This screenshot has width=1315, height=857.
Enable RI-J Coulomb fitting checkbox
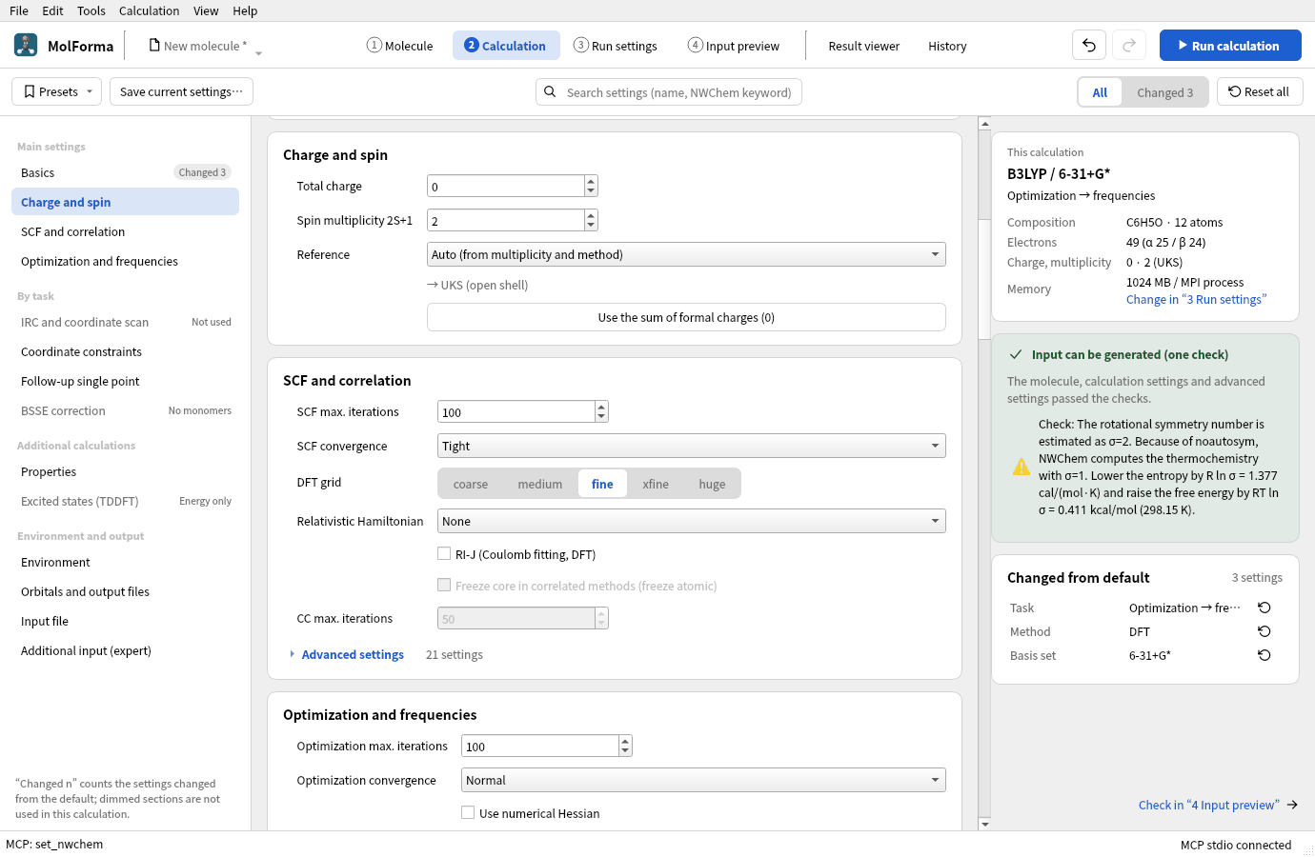point(444,554)
